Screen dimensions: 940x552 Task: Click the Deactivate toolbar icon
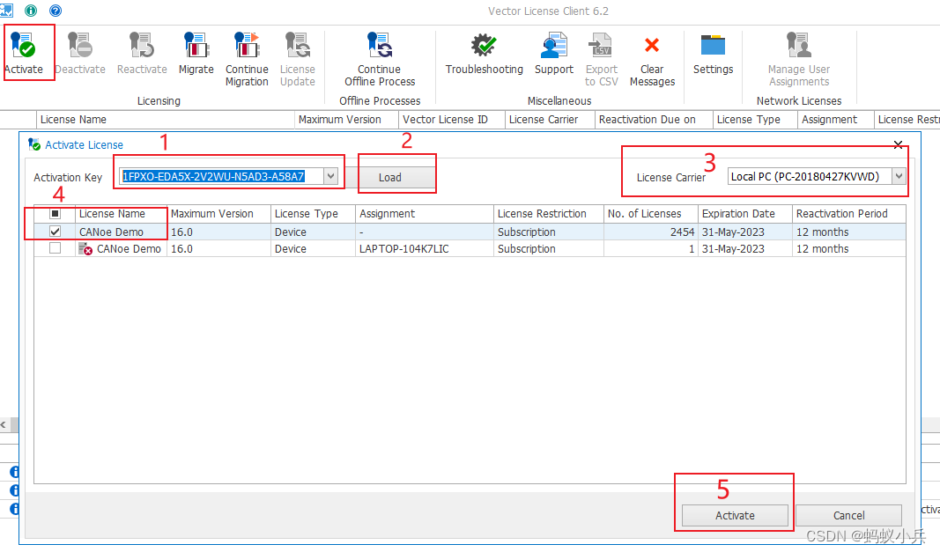tap(80, 45)
